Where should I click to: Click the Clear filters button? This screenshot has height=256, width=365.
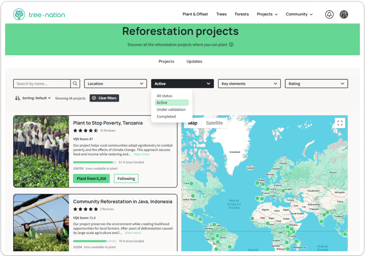[x=104, y=98]
